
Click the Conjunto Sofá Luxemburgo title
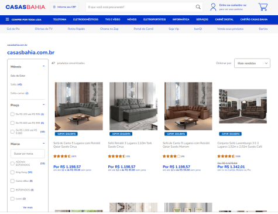[x=240, y=145]
